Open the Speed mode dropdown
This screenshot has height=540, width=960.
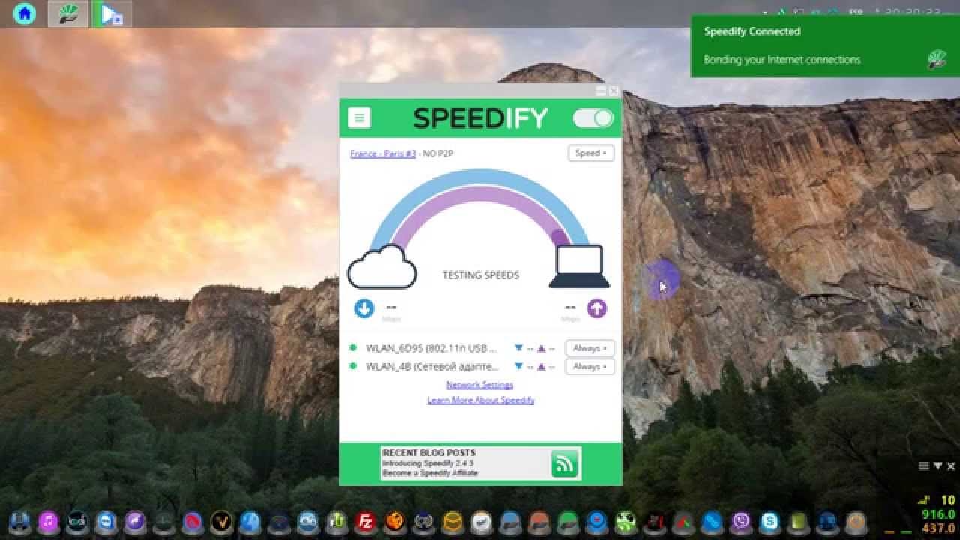point(591,153)
